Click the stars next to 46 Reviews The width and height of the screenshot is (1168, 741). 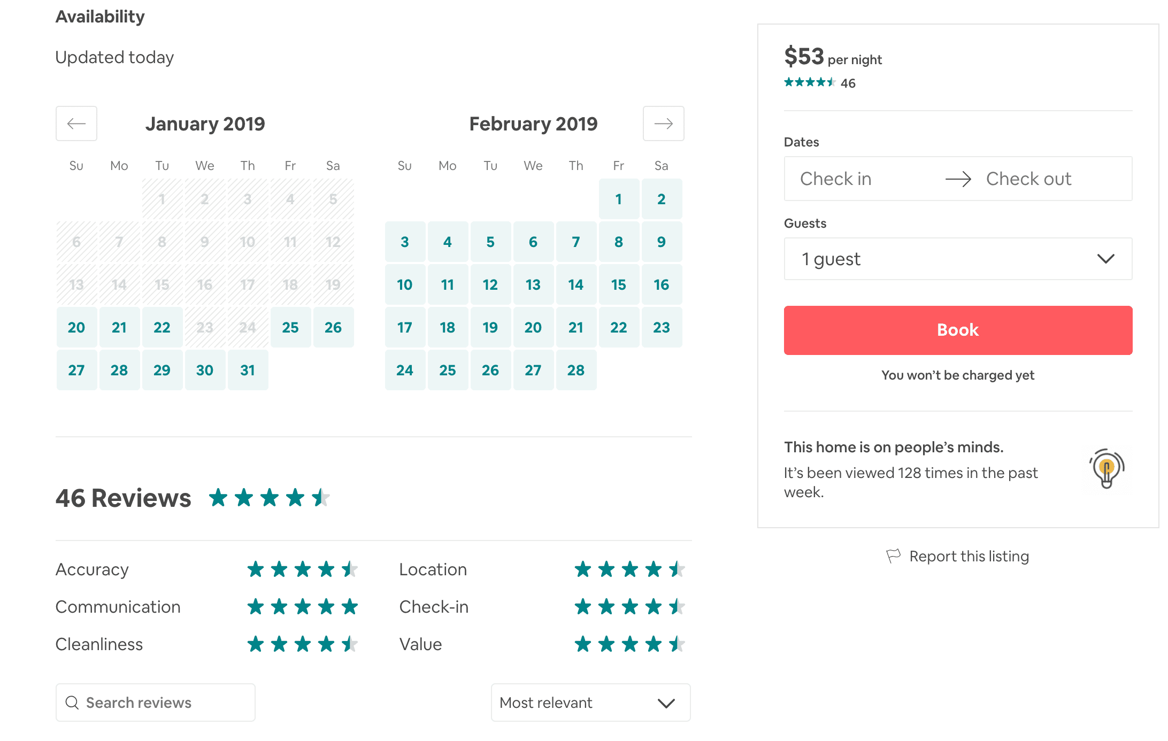(269, 498)
